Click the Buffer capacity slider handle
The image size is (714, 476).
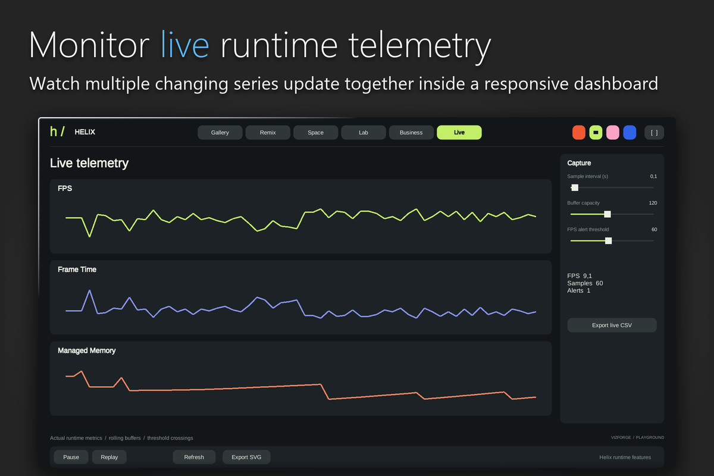point(607,214)
